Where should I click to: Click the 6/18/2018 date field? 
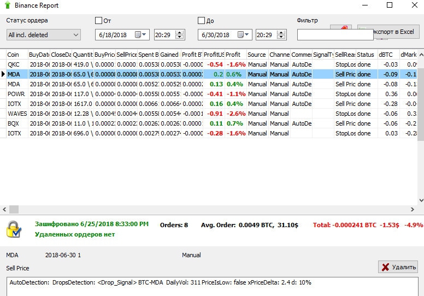point(122,35)
